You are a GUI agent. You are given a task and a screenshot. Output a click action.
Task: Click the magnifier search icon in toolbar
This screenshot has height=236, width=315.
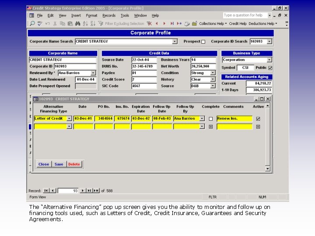coord(32,24)
